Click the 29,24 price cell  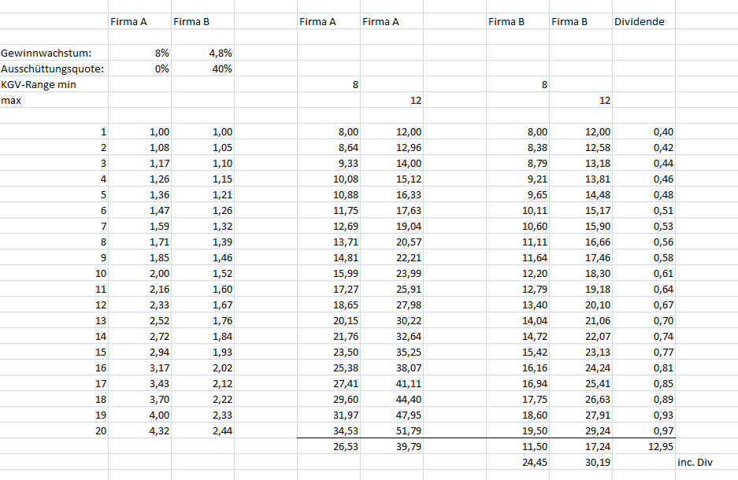coord(580,430)
